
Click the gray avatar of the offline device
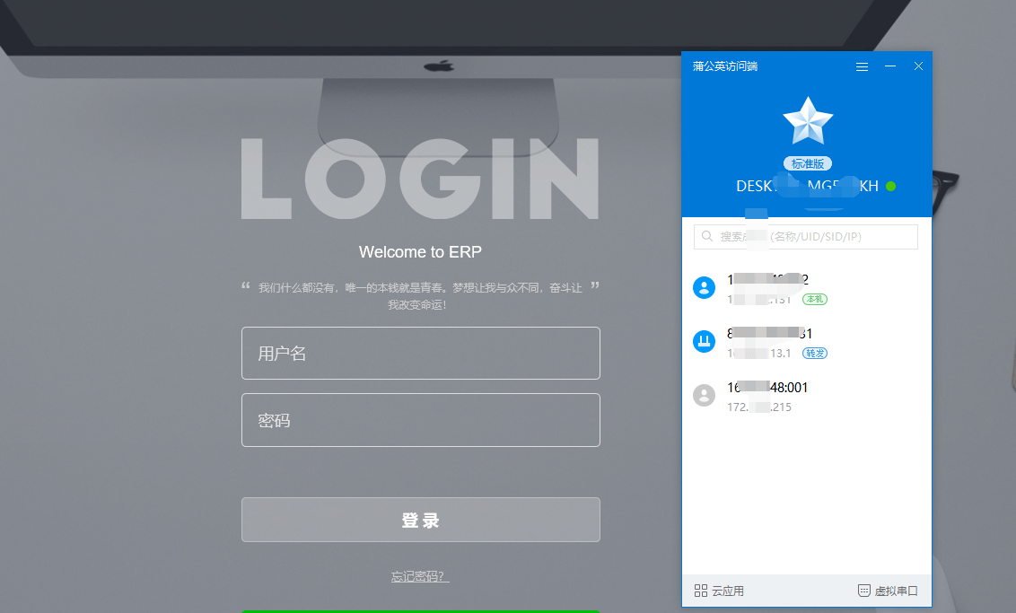704,395
